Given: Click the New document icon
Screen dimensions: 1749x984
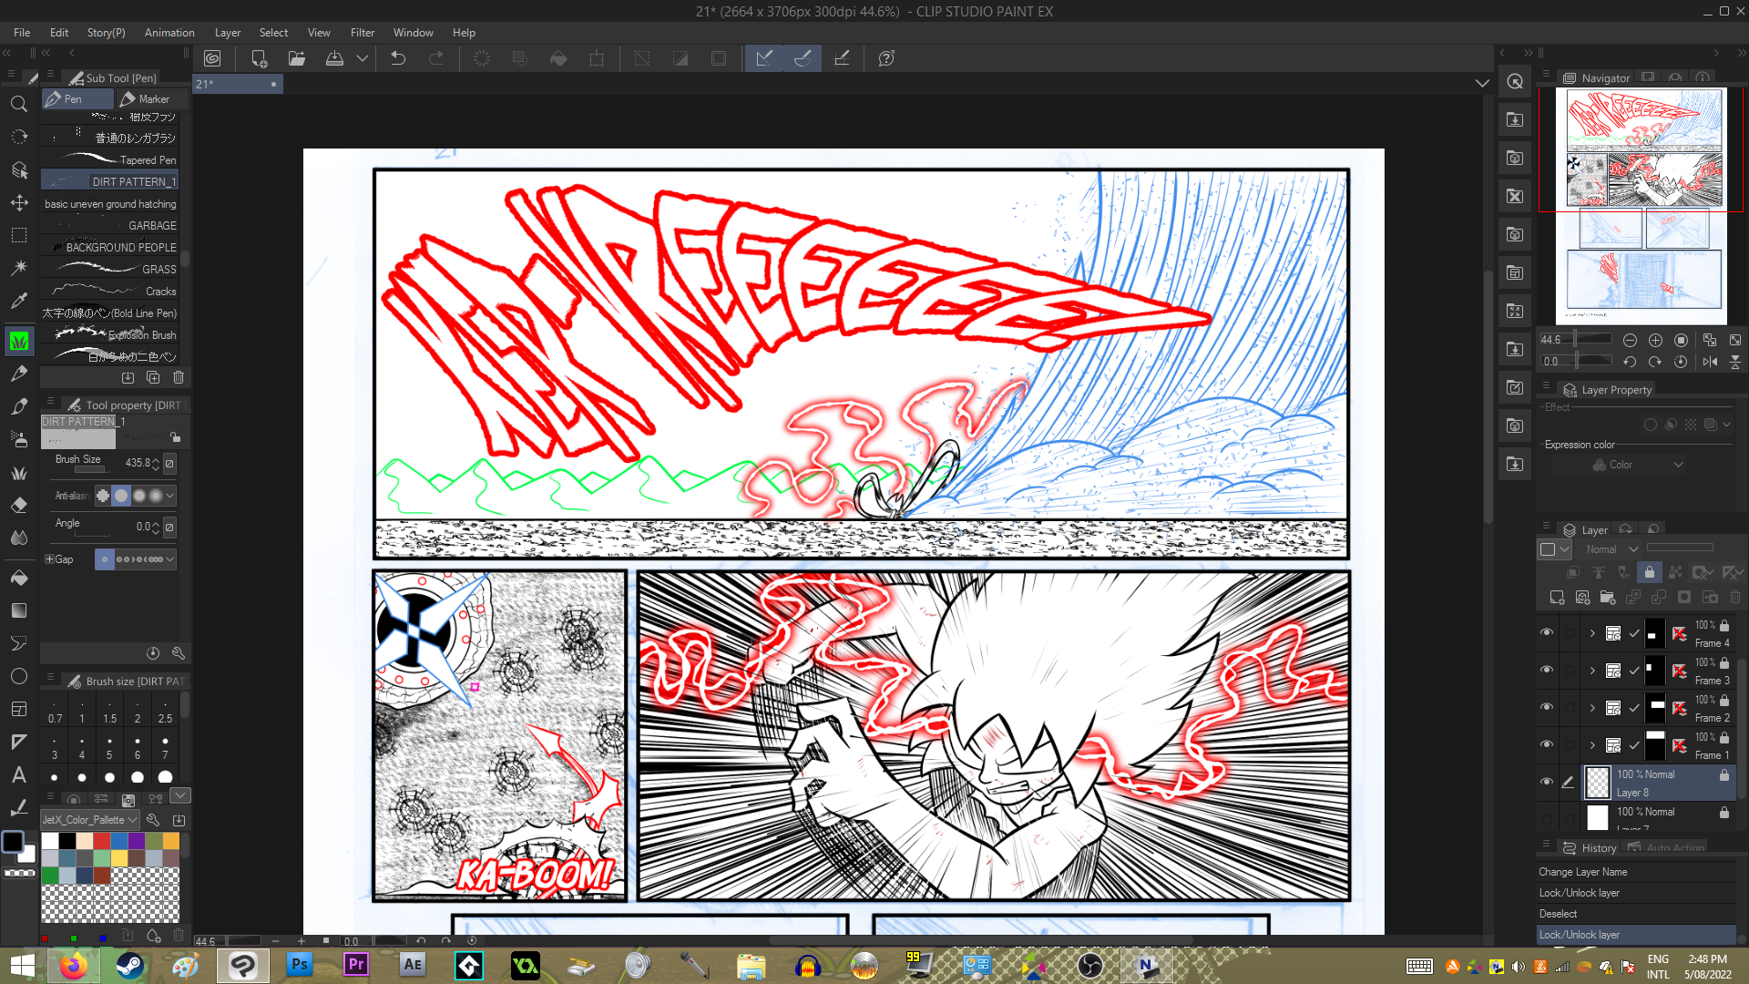Looking at the screenshot, I should point(259,58).
